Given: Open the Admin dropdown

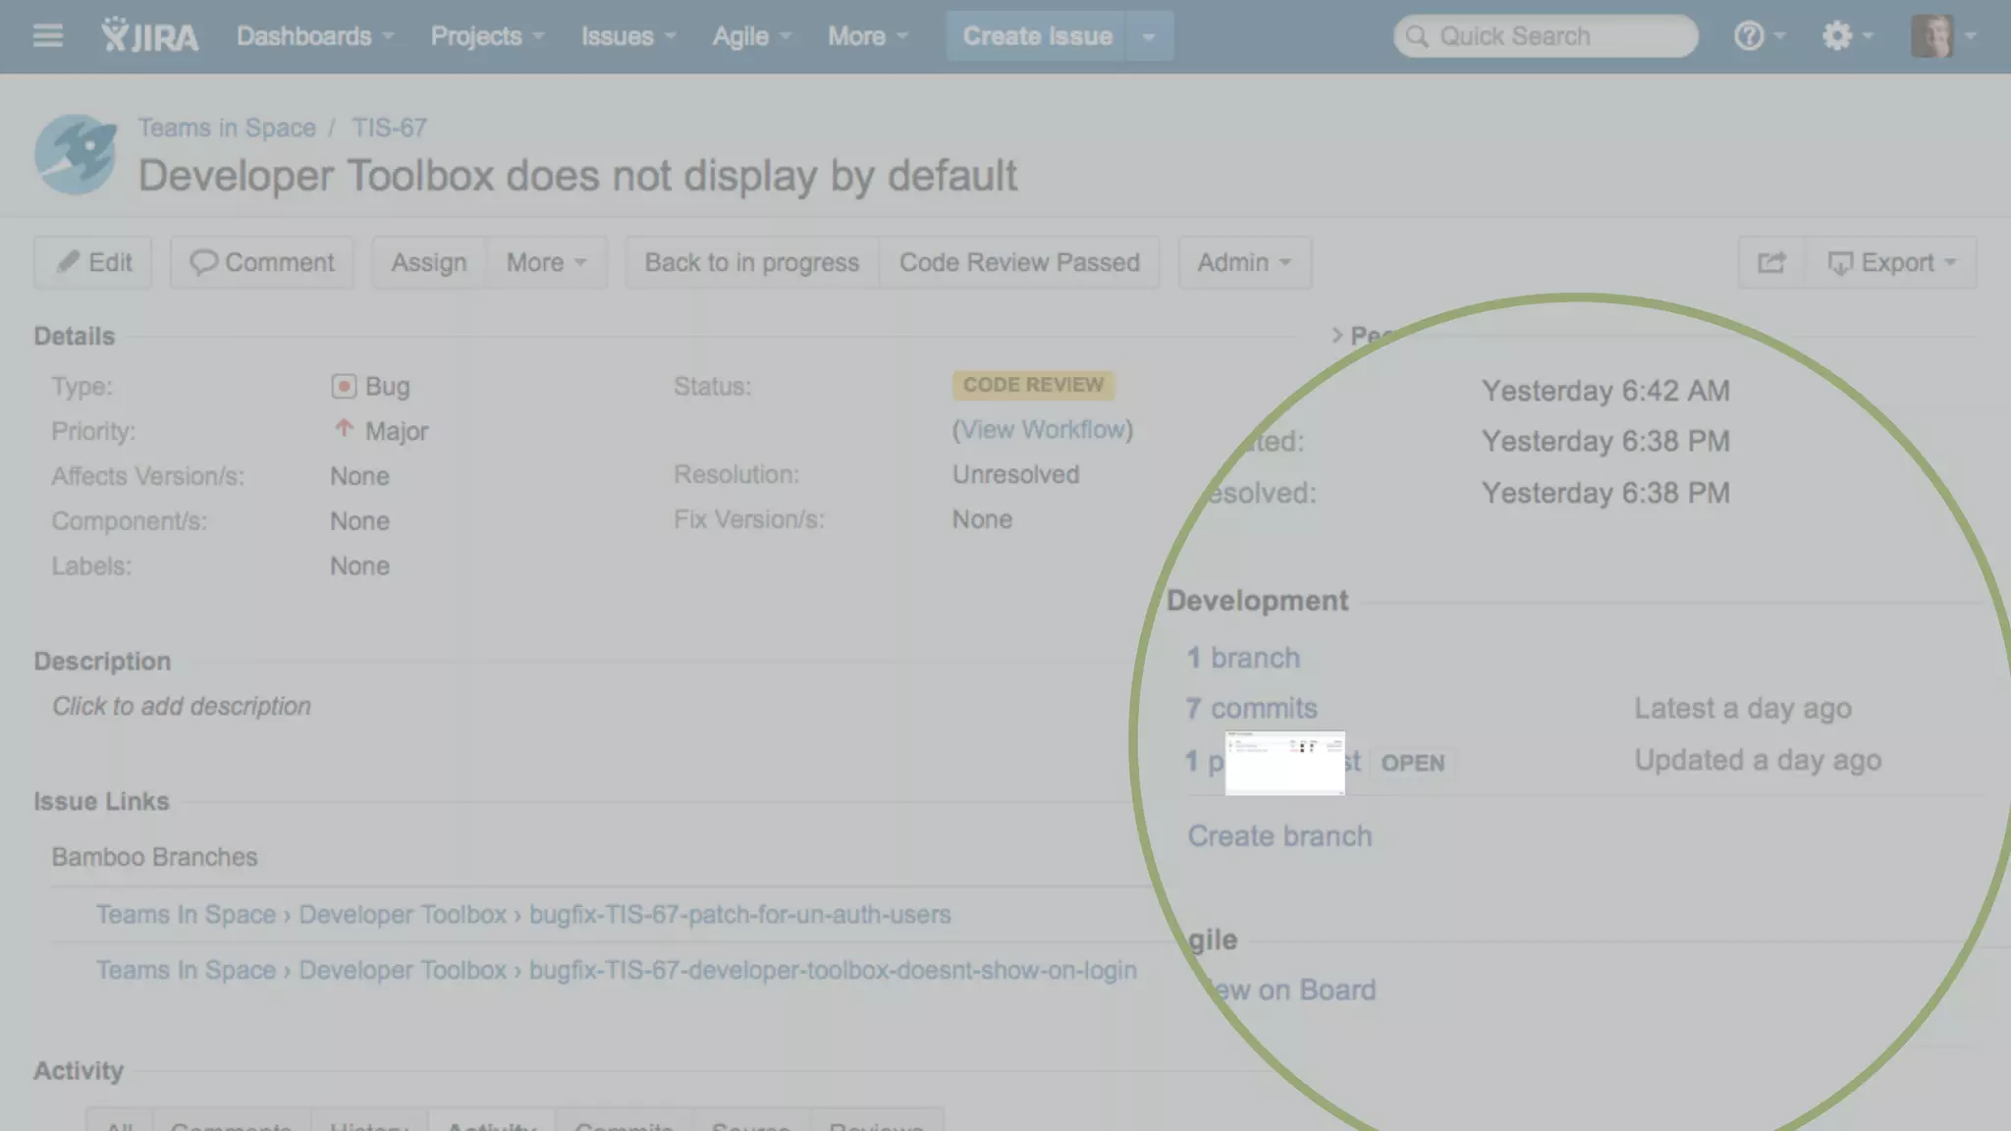Looking at the screenshot, I should [x=1244, y=263].
